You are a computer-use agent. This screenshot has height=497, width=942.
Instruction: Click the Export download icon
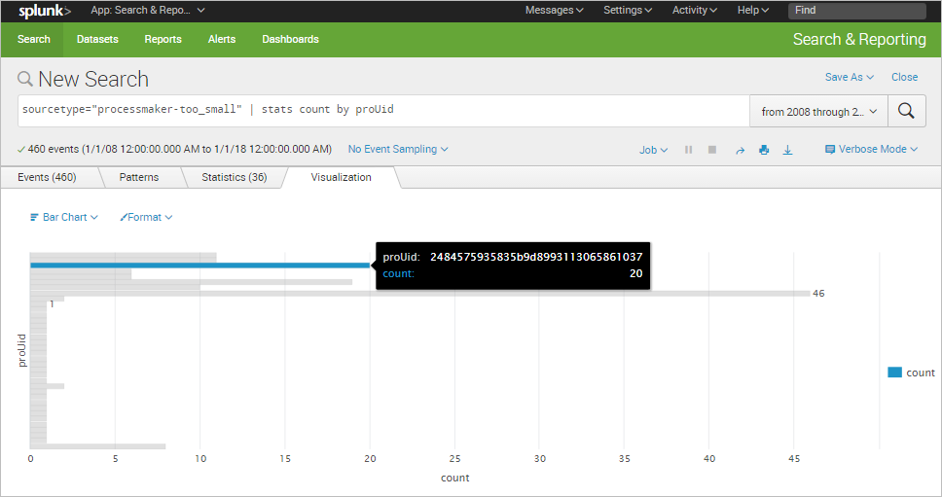[788, 150]
